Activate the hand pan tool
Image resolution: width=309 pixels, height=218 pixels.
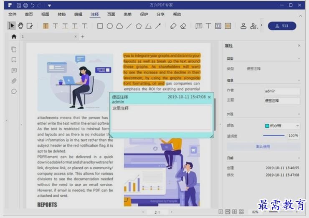click(x=20, y=26)
